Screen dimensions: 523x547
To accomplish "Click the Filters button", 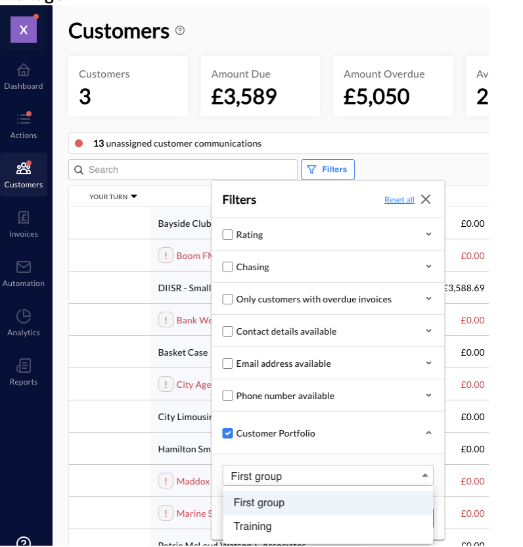I will tap(328, 170).
